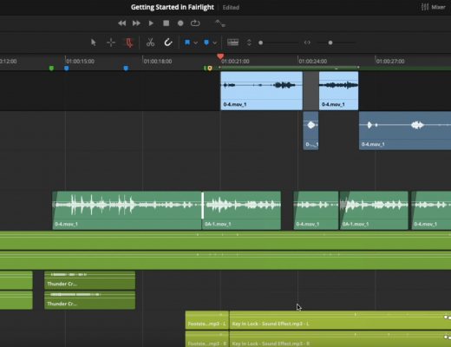Toggle the snapping magnet icon
The image size is (451, 347).
pyautogui.click(x=168, y=43)
